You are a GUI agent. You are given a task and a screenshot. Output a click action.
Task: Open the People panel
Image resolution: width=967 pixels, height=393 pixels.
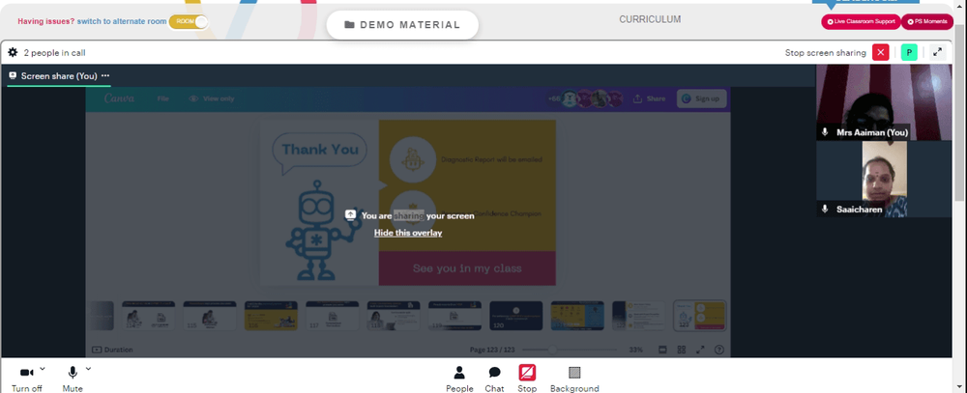(x=459, y=379)
